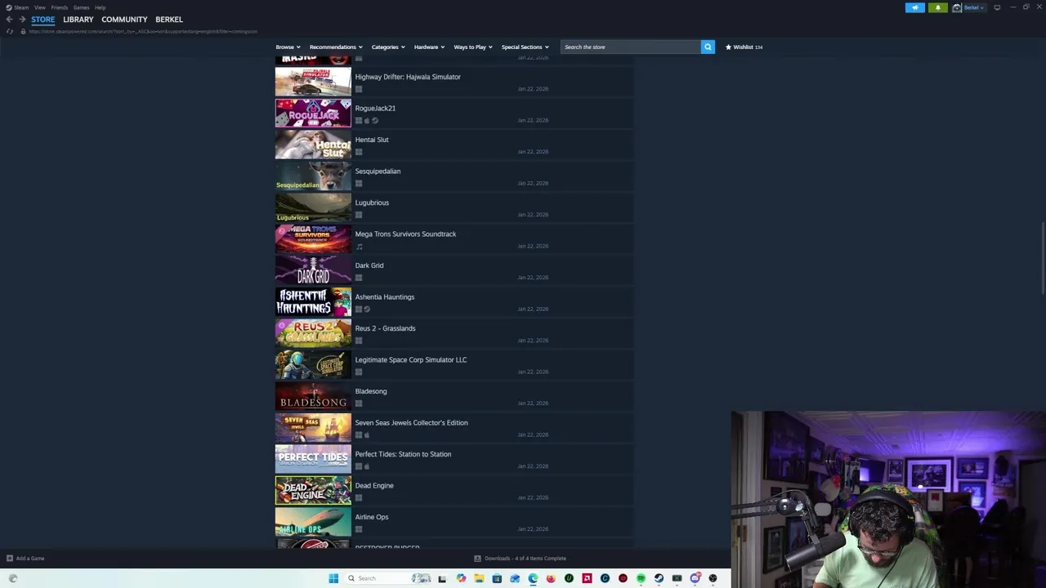
Task: Go forward with the navigation arrow
Action: (x=22, y=19)
